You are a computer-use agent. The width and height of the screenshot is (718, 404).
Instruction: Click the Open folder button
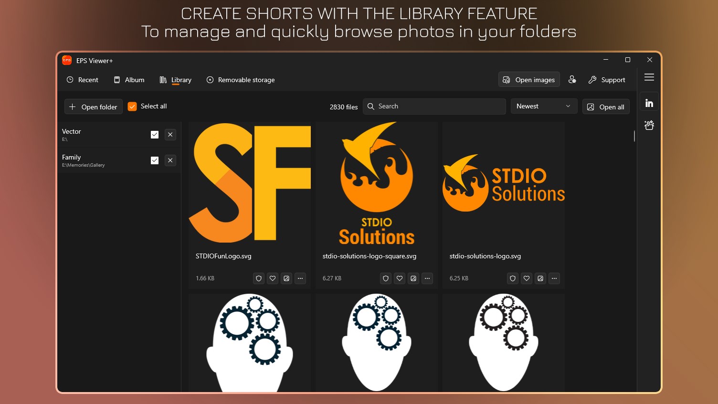(x=94, y=106)
